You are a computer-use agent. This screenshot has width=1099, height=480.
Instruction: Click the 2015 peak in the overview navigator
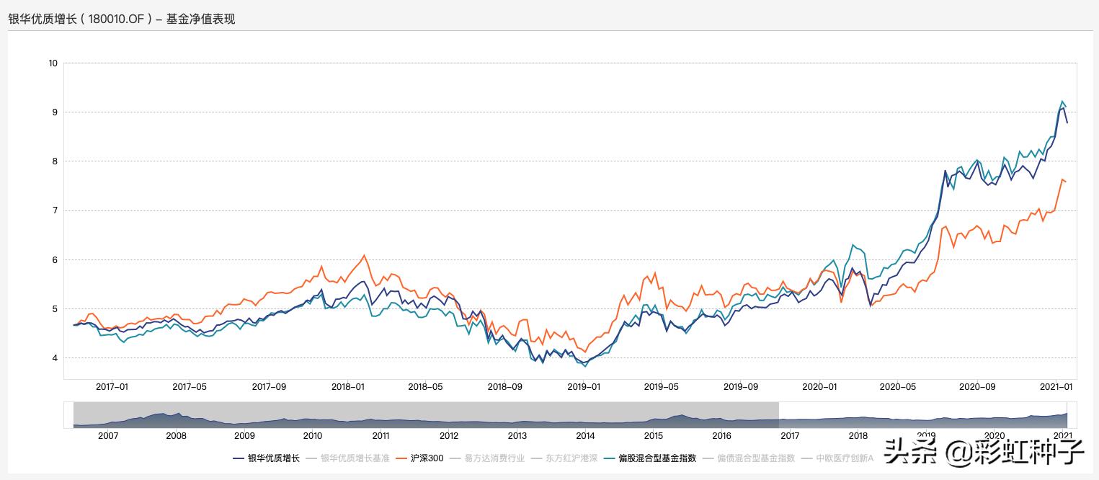tap(677, 416)
